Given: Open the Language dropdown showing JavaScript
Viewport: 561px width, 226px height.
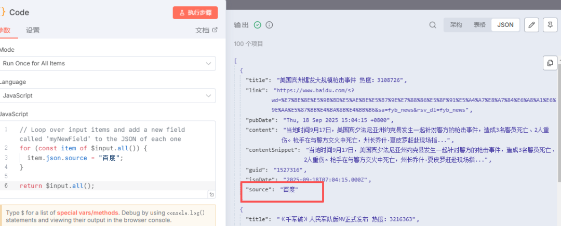Looking at the screenshot, I should click(108, 95).
